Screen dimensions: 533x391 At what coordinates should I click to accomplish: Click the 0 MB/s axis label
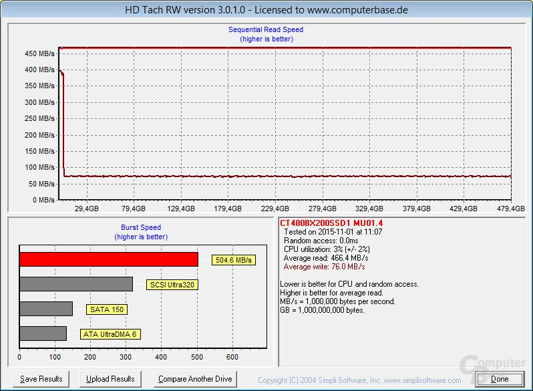pyautogui.click(x=43, y=200)
